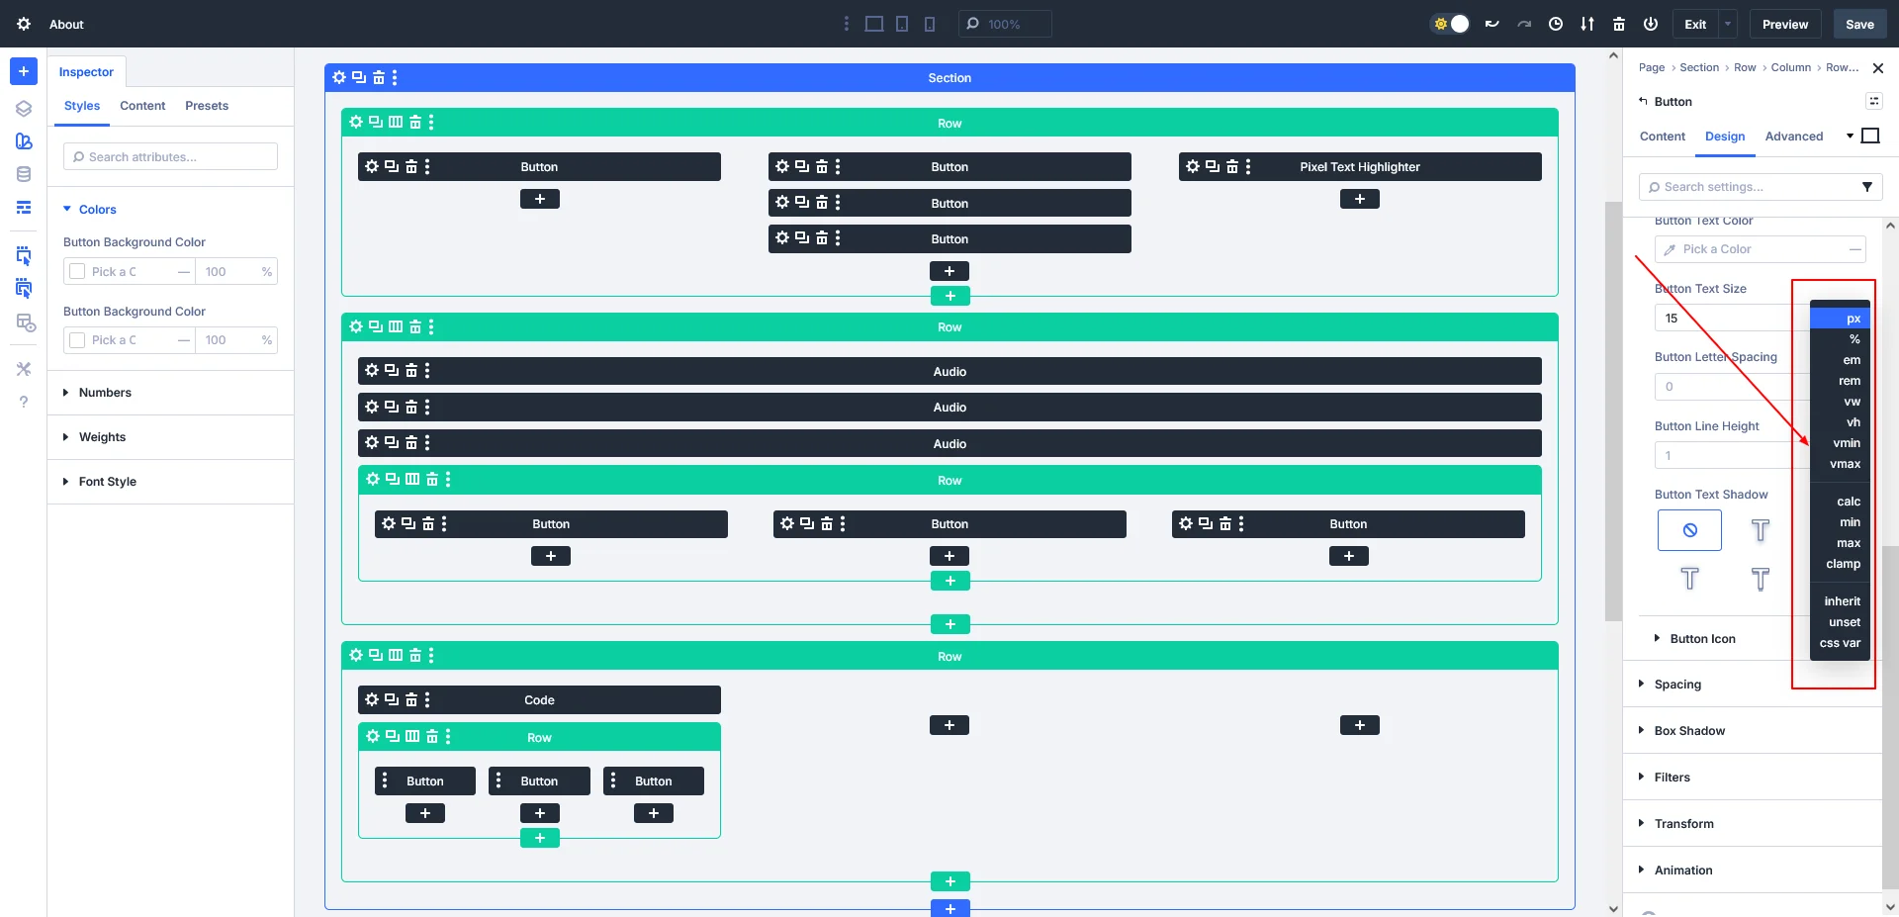Image resolution: width=1899 pixels, height=917 pixels.
Task: Click the Search attributes input field
Action: click(x=170, y=157)
